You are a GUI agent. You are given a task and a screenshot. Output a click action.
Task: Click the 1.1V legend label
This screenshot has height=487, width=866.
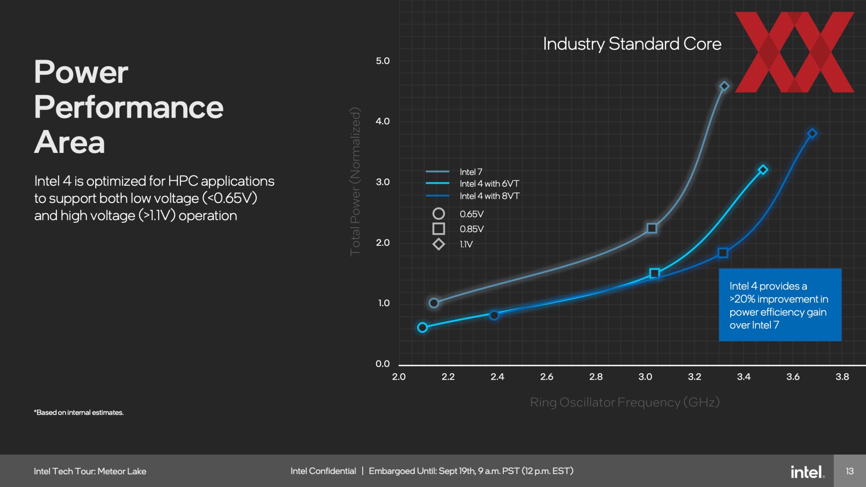click(x=466, y=244)
